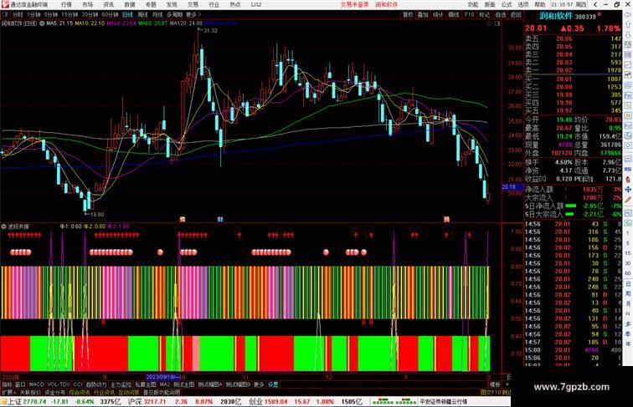Screen dimensions: 633x407
Task: Click the 周 period letter in sidebar
Action: [x=628, y=293]
